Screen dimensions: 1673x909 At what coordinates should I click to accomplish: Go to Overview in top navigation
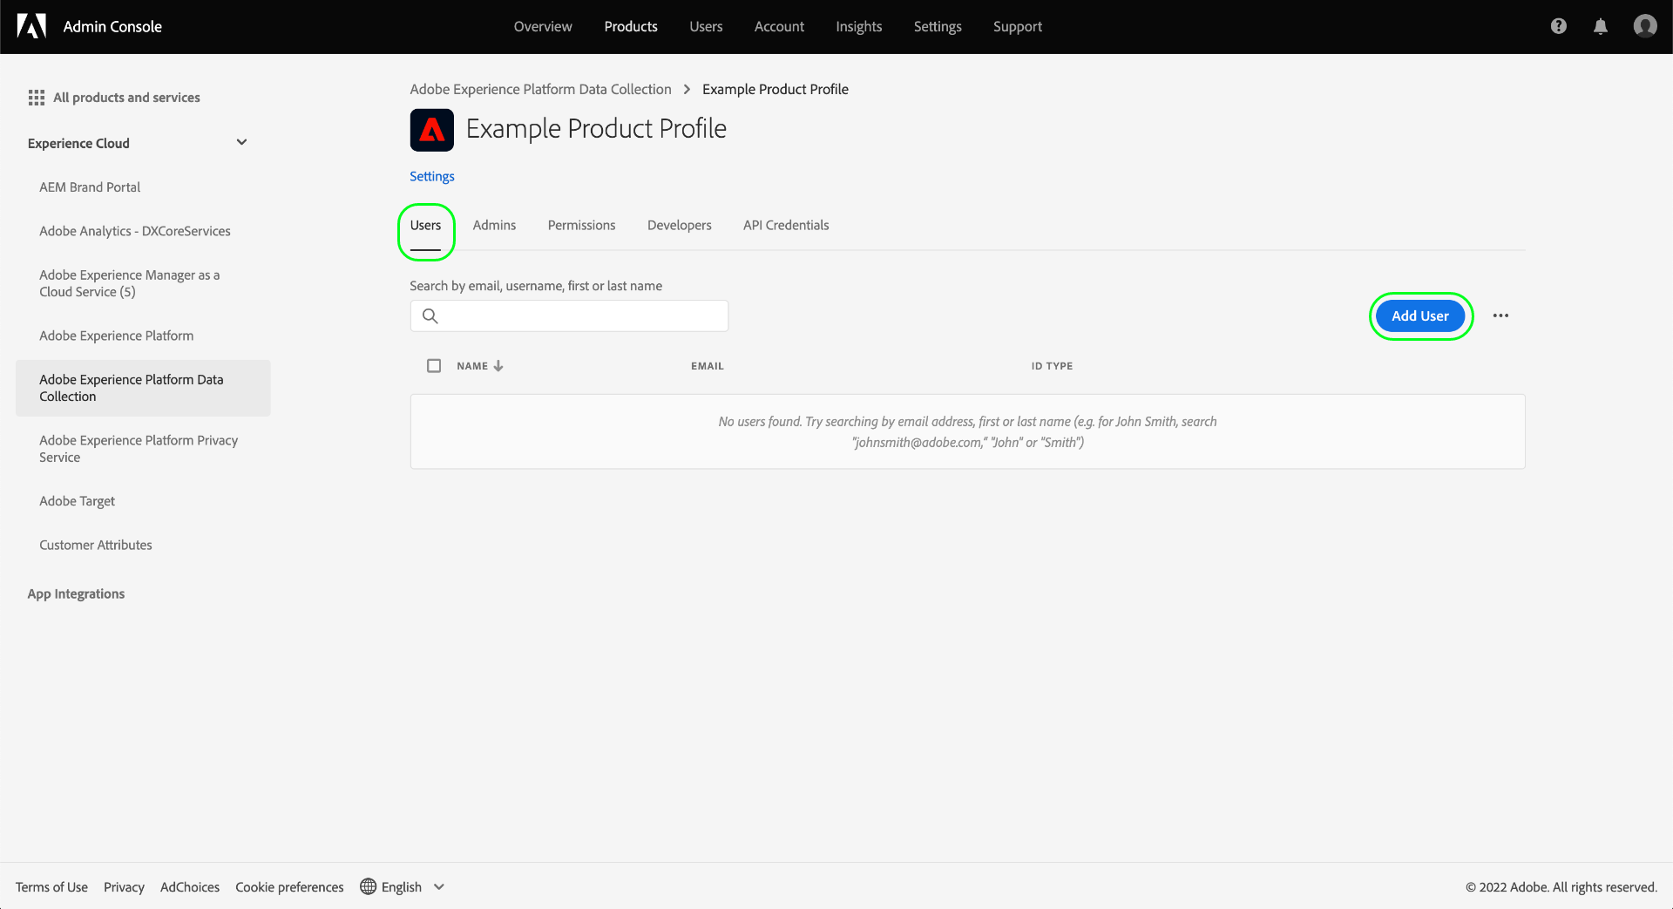click(543, 26)
